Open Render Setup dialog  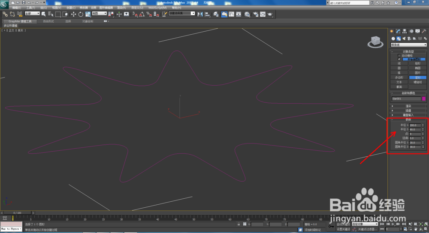coord(256,14)
